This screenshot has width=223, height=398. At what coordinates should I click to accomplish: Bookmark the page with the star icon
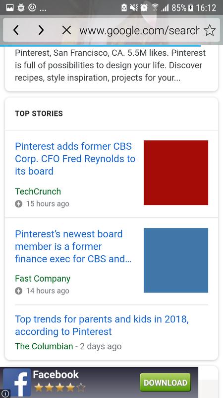point(210,30)
